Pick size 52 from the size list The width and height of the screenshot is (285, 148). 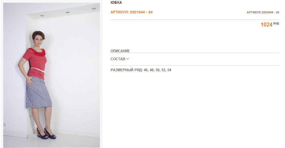163,70
